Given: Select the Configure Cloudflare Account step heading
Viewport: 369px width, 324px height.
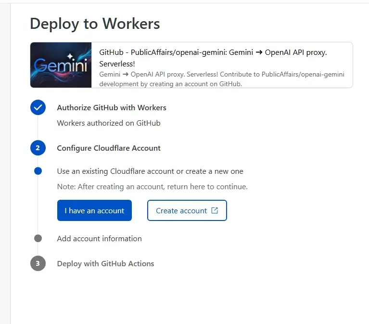Looking at the screenshot, I should 109,148.
